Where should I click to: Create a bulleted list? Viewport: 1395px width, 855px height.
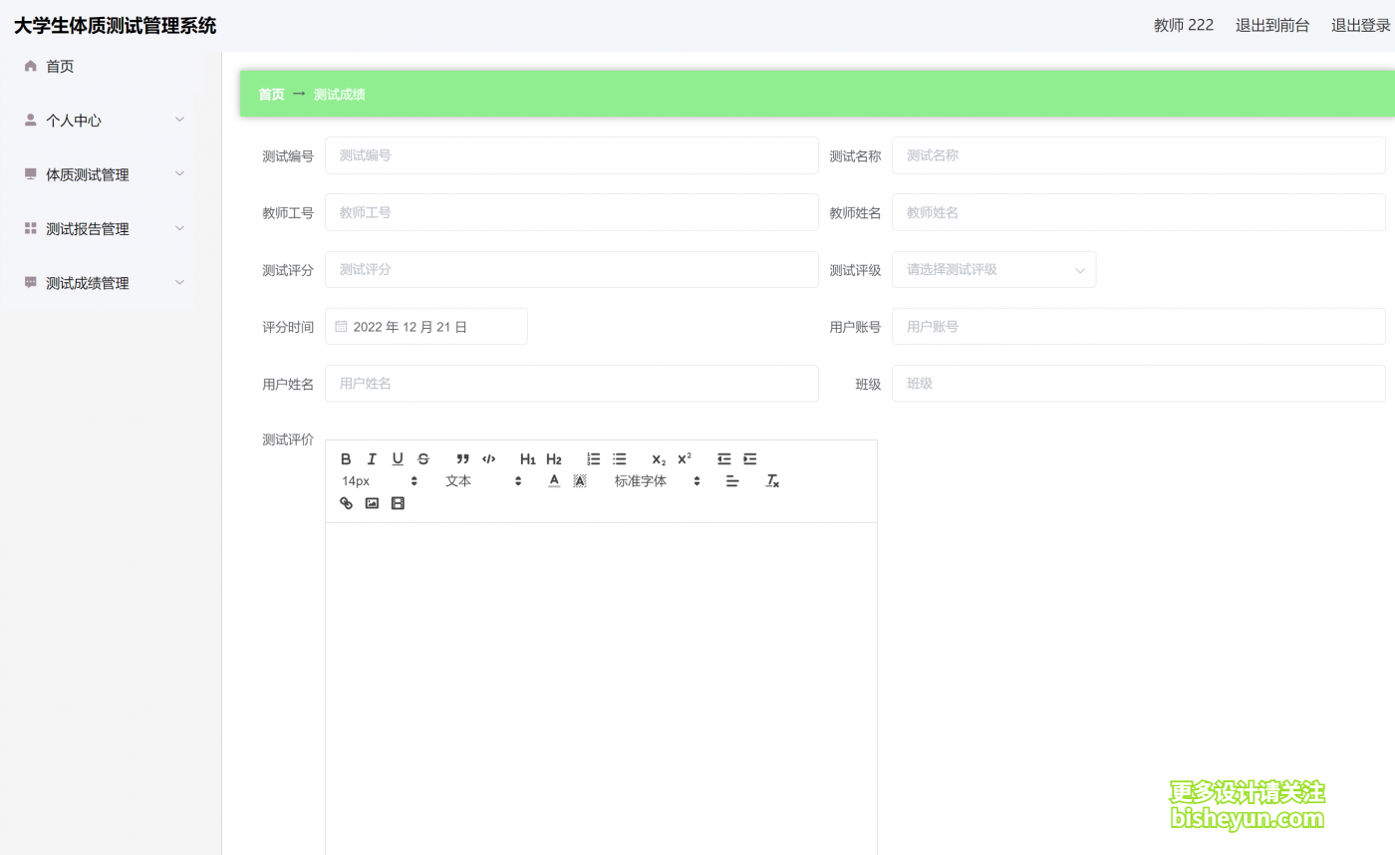pyautogui.click(x=620, y=459)
